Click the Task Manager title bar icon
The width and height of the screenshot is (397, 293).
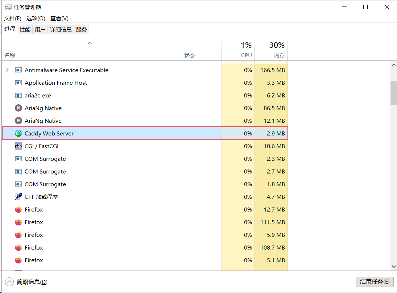click(8, 7)
